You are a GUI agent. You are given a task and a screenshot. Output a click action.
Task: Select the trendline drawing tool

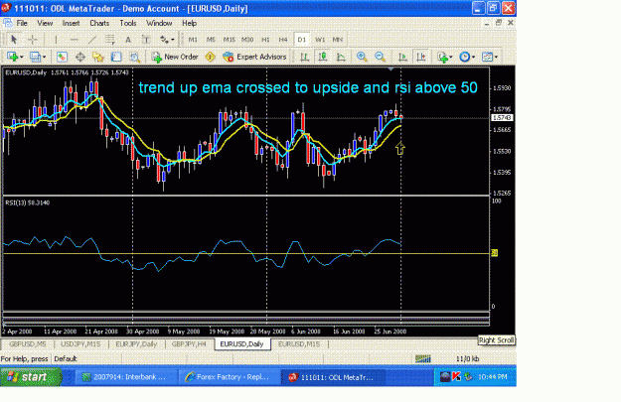91,39
